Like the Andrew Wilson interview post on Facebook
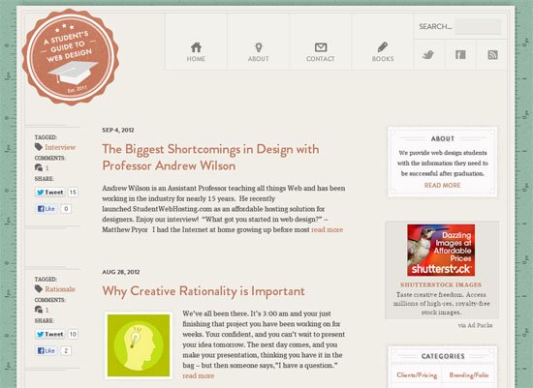This screenshot has width=533, height=388. 46,208
